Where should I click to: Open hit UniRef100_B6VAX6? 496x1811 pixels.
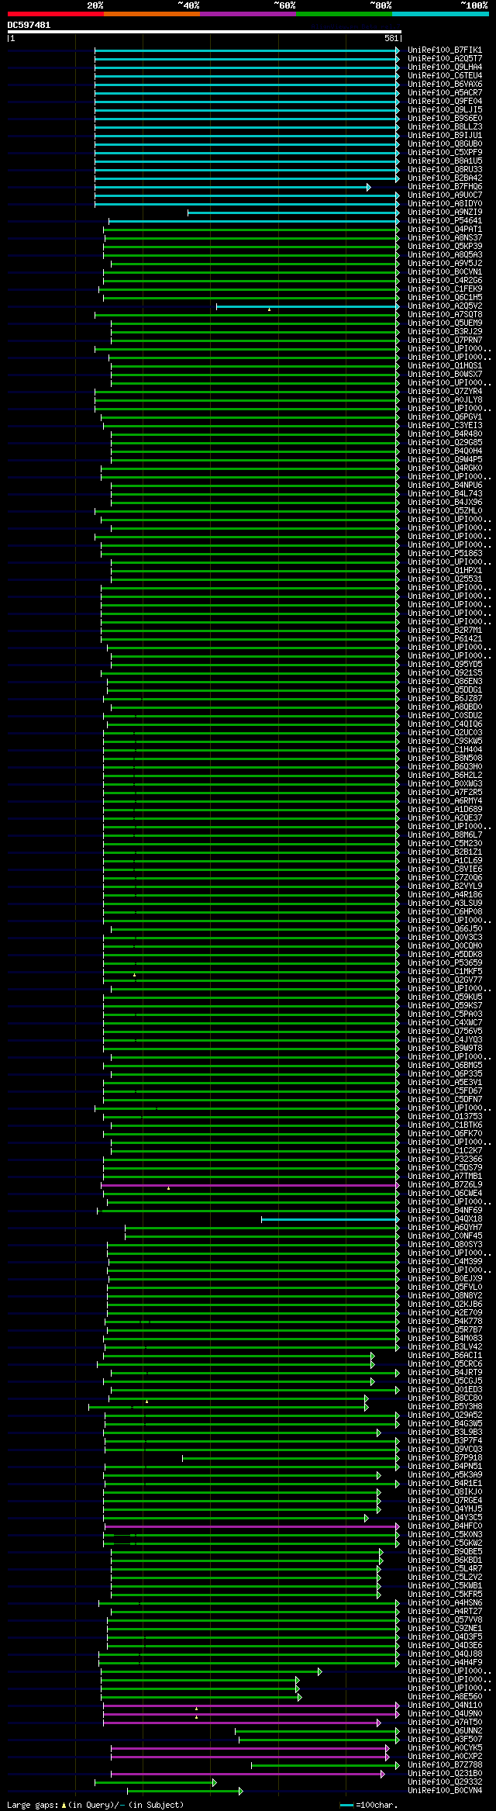coord(445,85)
